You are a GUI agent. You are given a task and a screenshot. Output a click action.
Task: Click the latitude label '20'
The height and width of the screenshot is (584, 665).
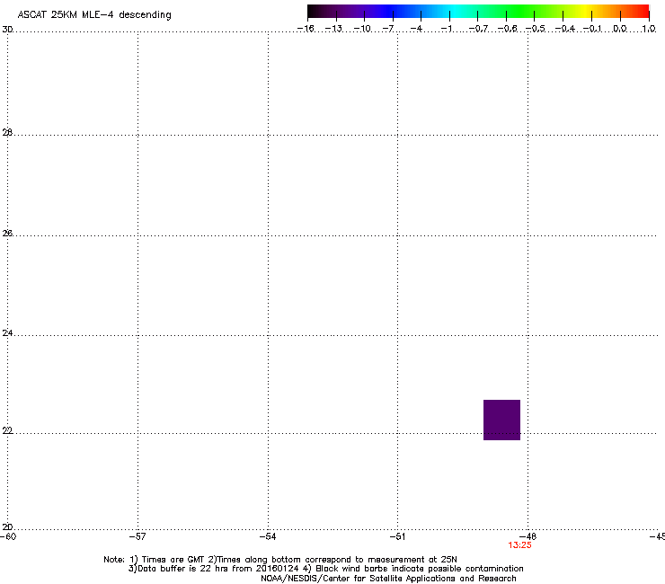(x=7, y=527)
